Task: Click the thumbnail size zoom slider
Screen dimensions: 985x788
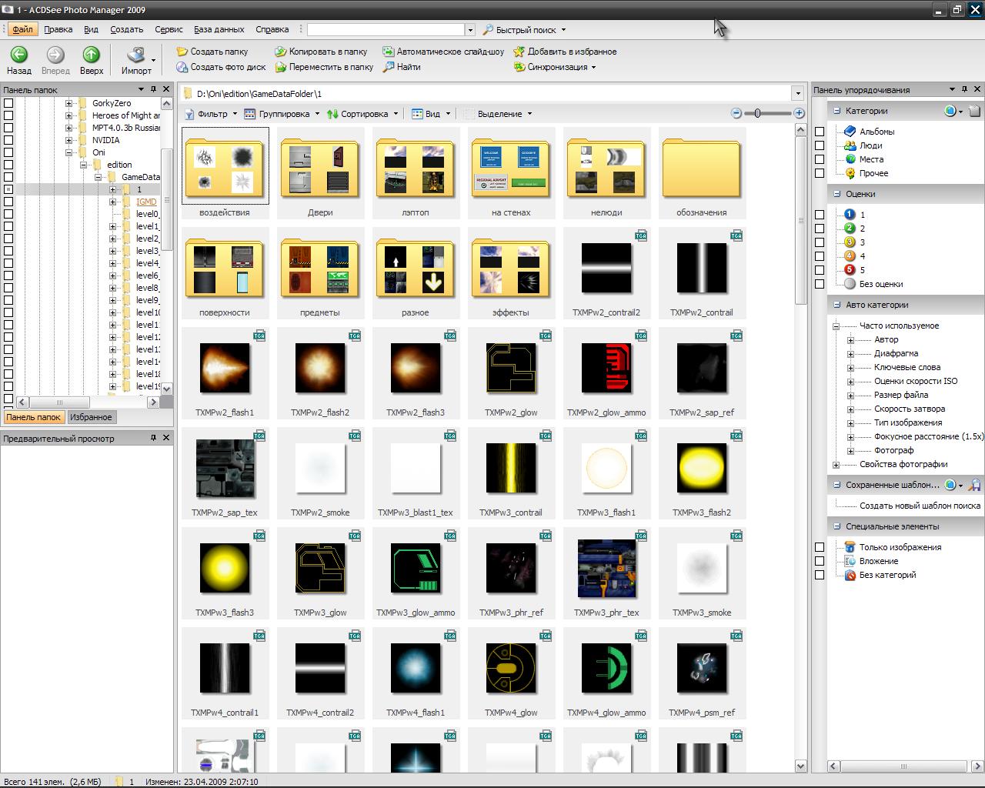Action: click(x=758, y=113)
